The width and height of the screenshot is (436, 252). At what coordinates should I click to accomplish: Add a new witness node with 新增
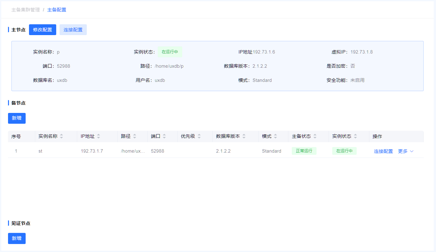tap(17, 238)
